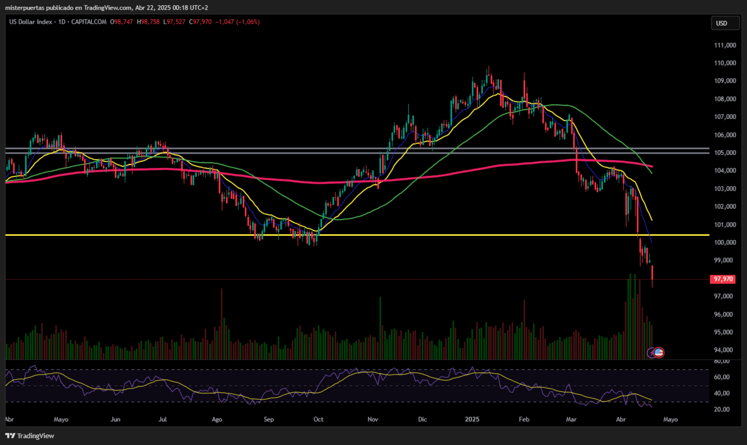Click the 104,000 price axis label
This screenshot has height=445, width=747.
pyautogui.click(x=726, y=170)
